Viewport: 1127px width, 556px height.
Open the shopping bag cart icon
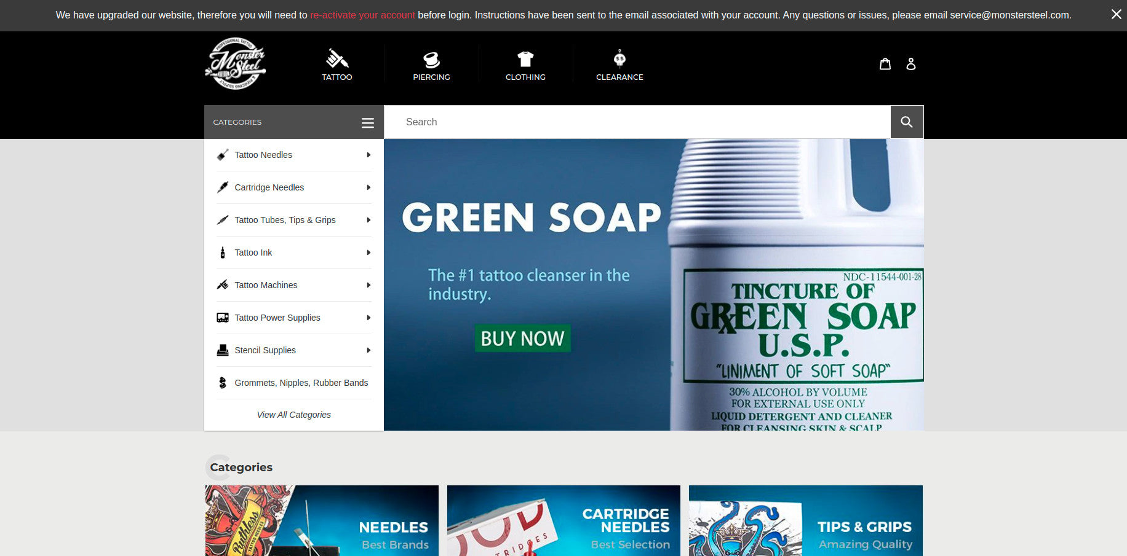click(x=885, y=64)
